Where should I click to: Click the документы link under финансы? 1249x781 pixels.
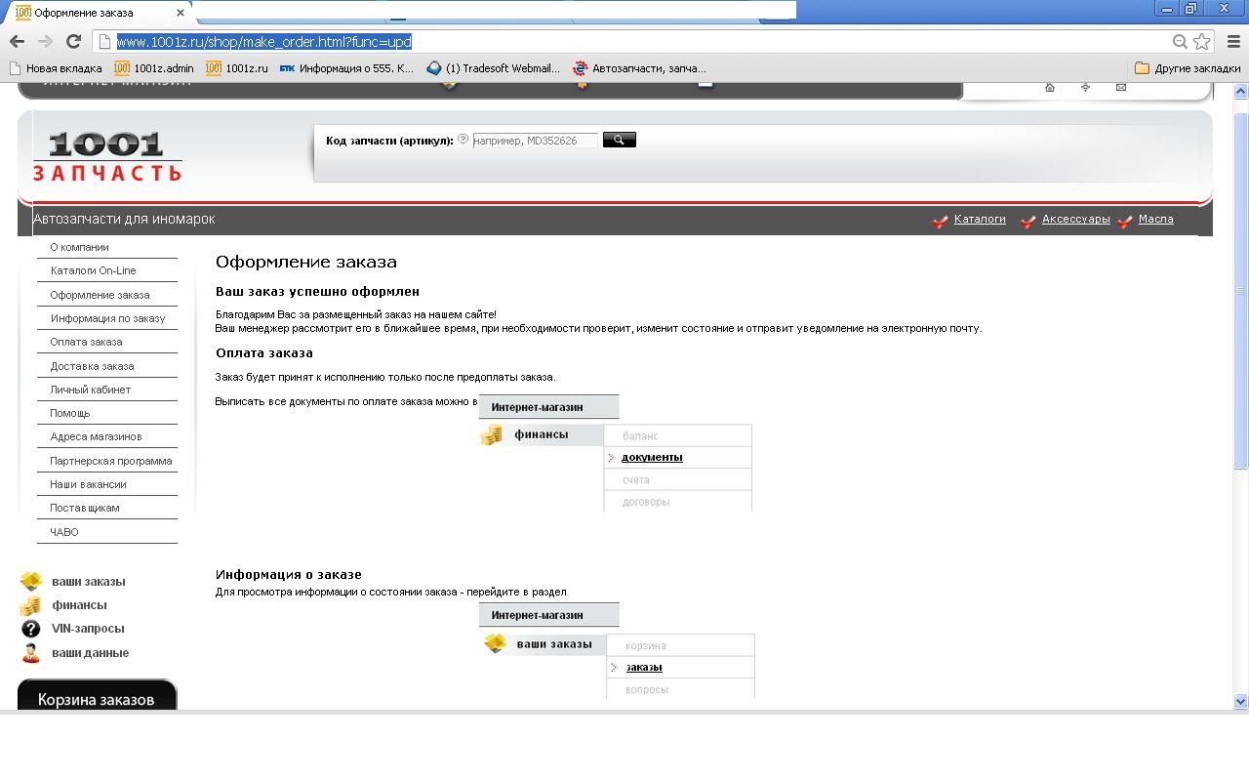coord(652,457)
